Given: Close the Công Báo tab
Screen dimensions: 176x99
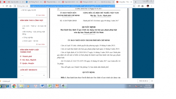Looking at the screenshot, I should click(131, 2).
